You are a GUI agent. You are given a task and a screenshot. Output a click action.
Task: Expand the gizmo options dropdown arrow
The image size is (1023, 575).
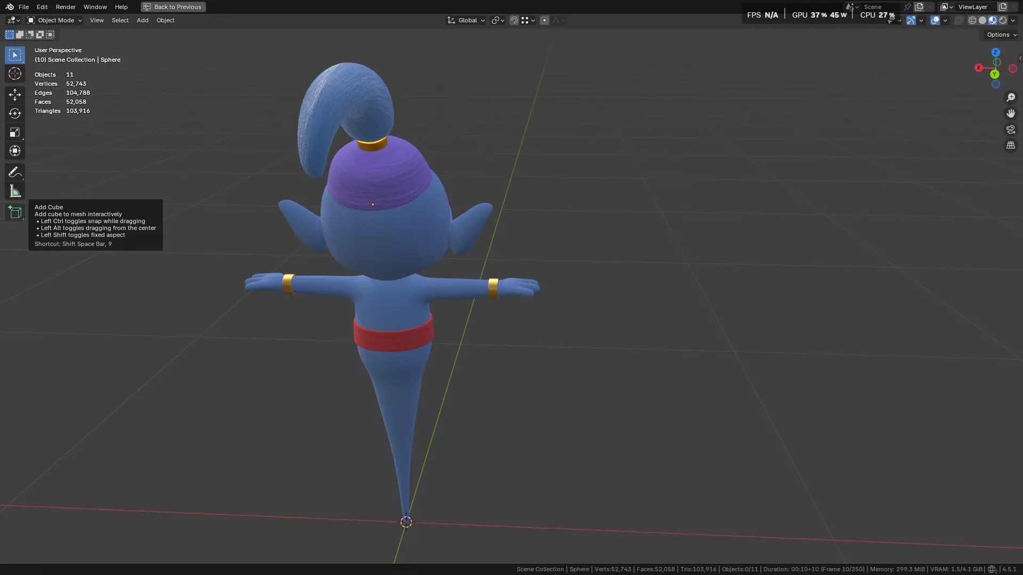coord(921,20)
